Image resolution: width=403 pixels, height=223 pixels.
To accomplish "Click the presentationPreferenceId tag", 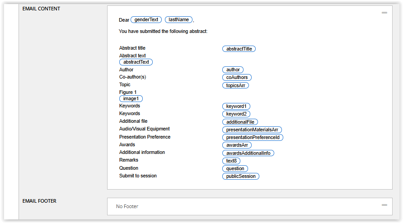I will coord(253,137).
